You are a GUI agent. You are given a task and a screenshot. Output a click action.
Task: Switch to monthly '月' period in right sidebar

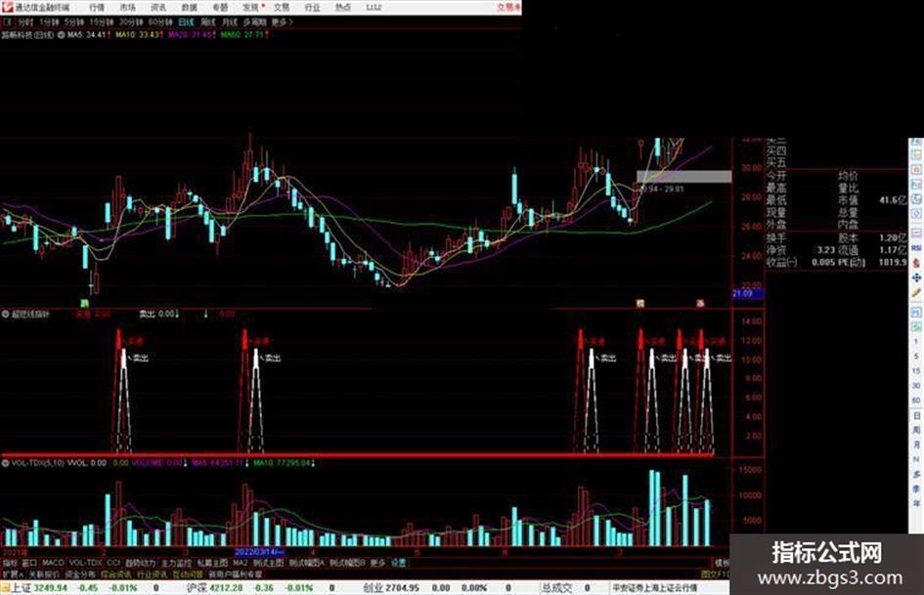tap(916, 445)
